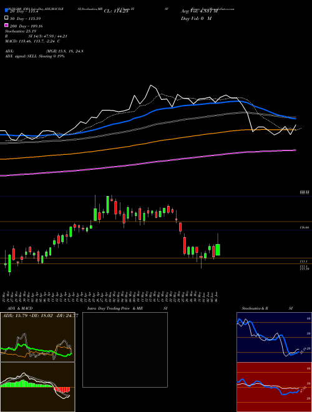Click the 'Stochastics & R' panel title

(x=255, y=308)
